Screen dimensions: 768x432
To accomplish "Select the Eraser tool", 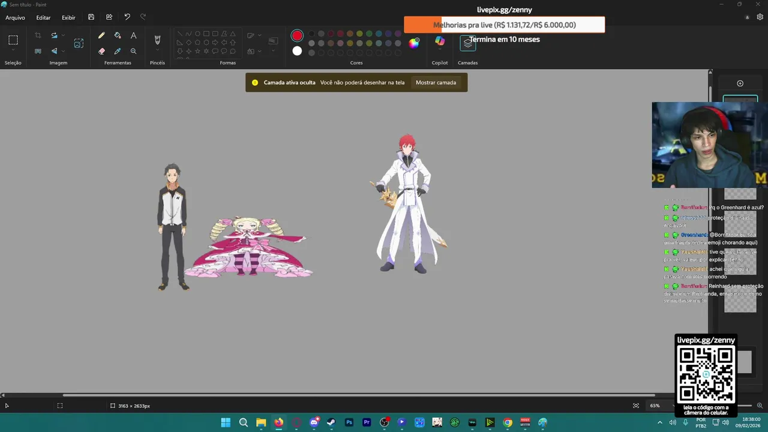I will (x=101, y=51).
